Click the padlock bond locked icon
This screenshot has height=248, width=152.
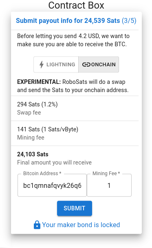(x=37, y=225)
